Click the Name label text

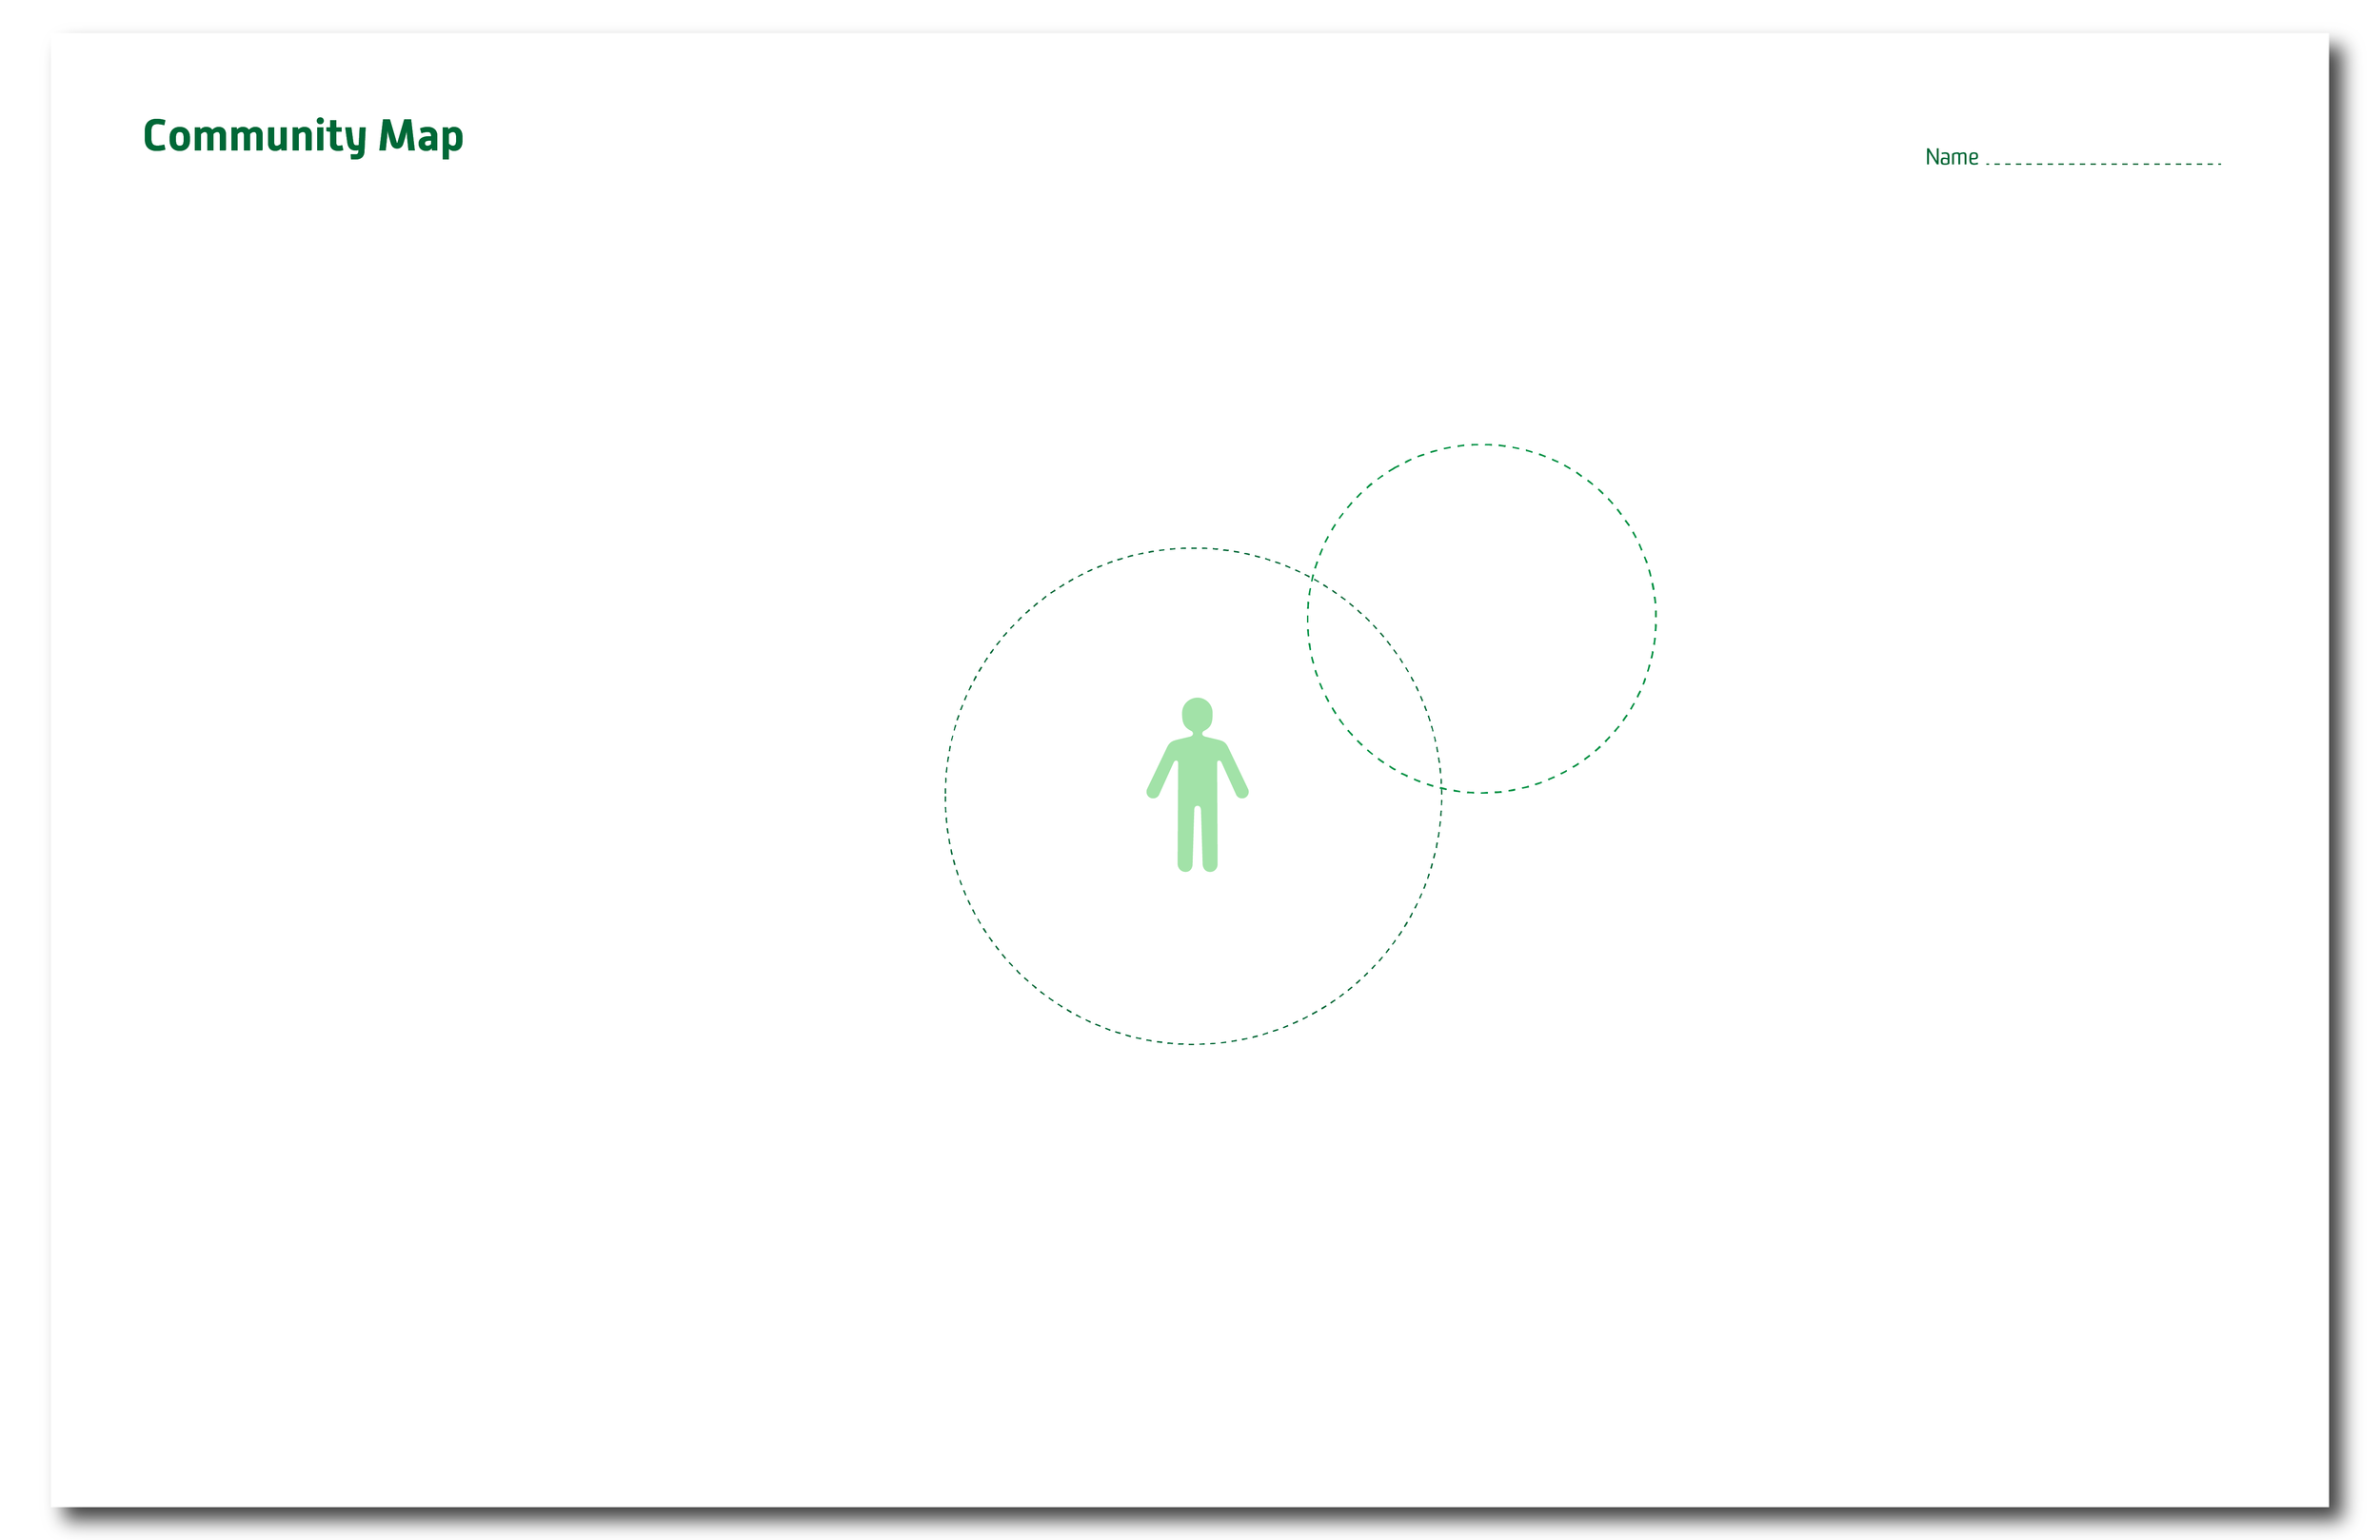click(1951, 157)
